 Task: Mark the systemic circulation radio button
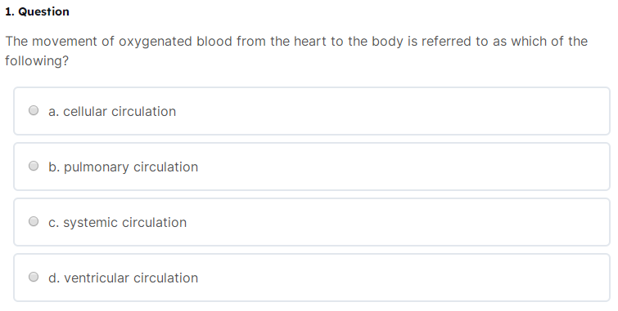pyautogui.click(x=34, y=221)
